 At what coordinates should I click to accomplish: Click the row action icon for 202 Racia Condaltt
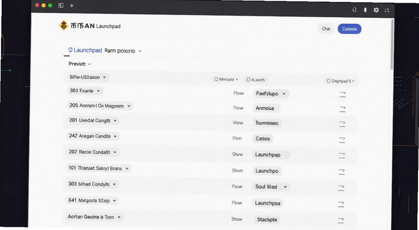click(x=341, y=155)
